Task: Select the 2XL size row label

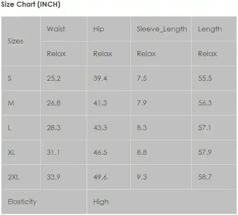Action: [13, 177]
